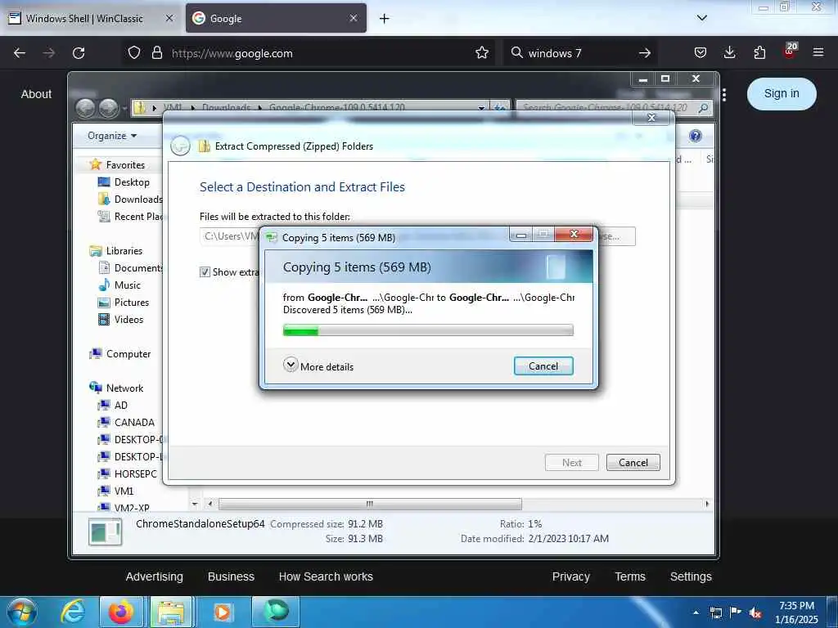The width and height of the screenshot is (838, 628).
Task: Click search go arrow
Action: [645, 53]
